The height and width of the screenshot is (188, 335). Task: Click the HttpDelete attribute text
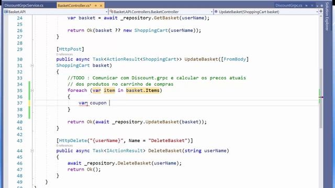click(x=73, y=140)
